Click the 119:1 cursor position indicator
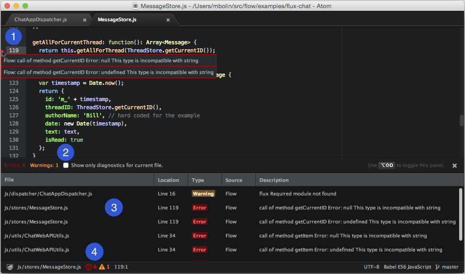Image resolution: width=465 pixels, height=274 pixels. coord(121,267)
